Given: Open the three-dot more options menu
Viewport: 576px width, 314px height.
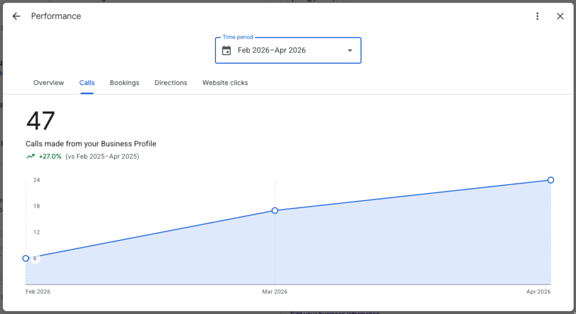Looking at the screenshot, I should point(537,16).
